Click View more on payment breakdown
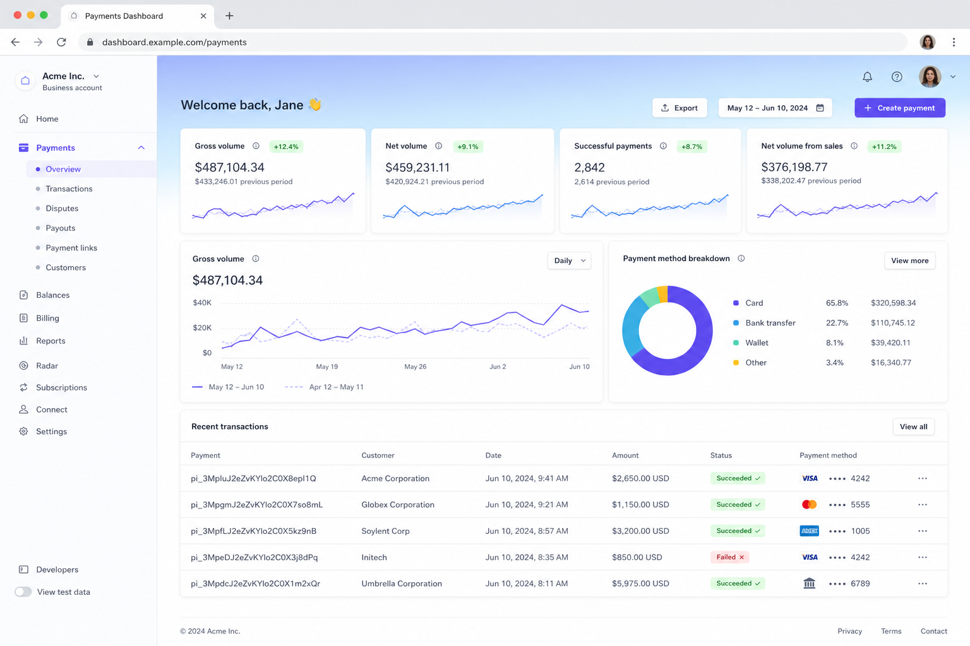The width and height of the screenshot is (970, 646). pos(909,261)
